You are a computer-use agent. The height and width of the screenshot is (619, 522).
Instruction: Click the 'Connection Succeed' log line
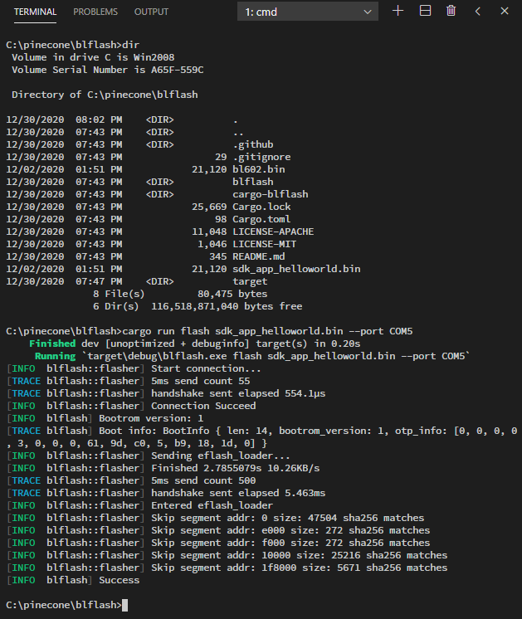tap(203, 406)
